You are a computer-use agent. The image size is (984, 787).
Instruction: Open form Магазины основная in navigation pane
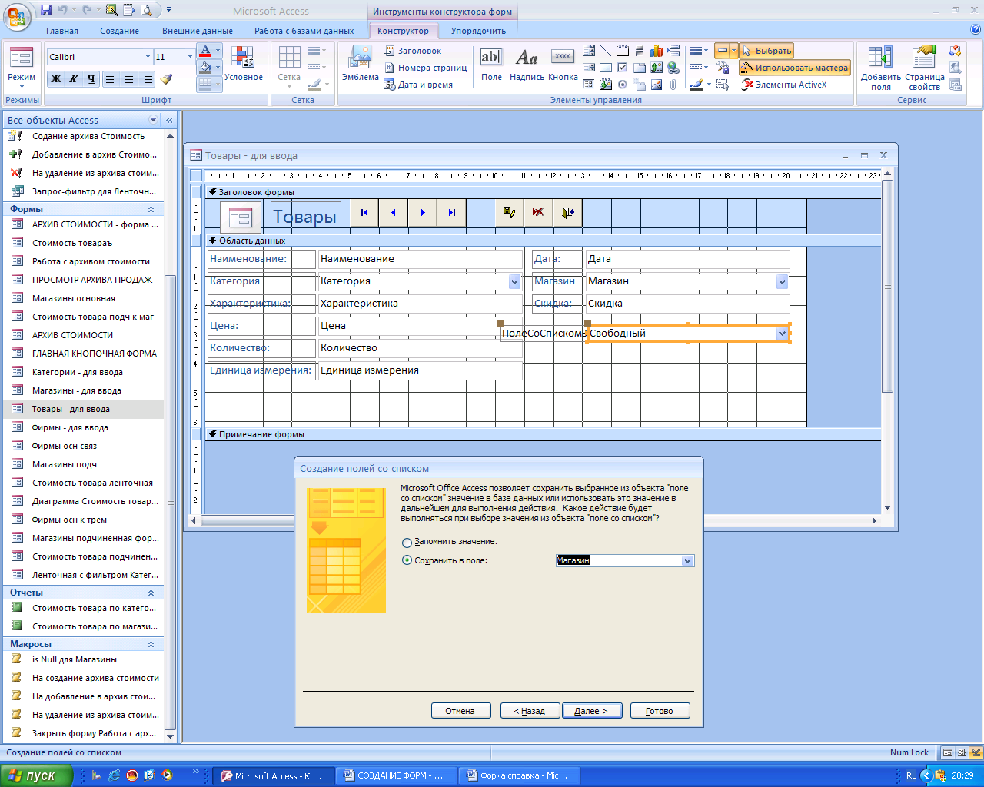tap(74, 298)
